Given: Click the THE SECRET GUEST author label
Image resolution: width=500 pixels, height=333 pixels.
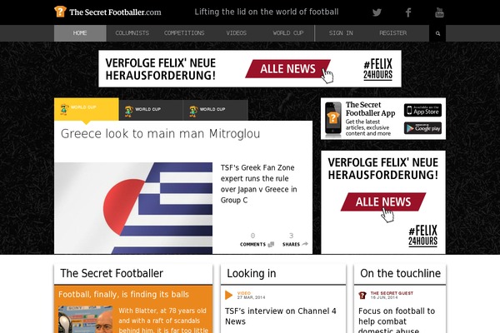Looking at the screenshot, I should [x=392, y=293].
